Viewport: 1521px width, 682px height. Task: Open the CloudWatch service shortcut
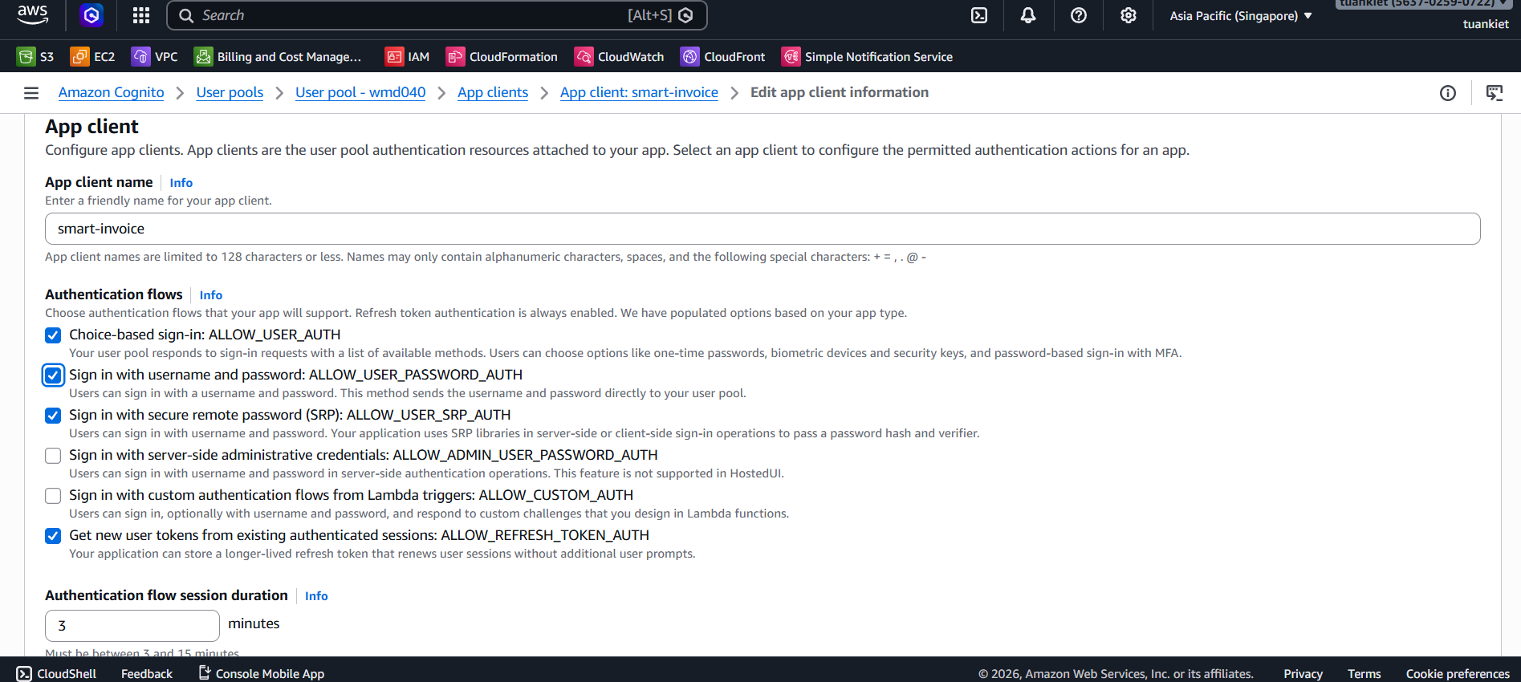click(x=620, y=57)
